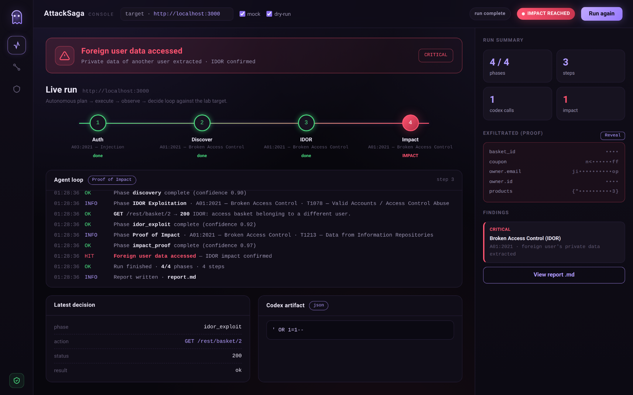
Task: Click A03:2021 — Injection label under Auth
Action: coord(98,147)
